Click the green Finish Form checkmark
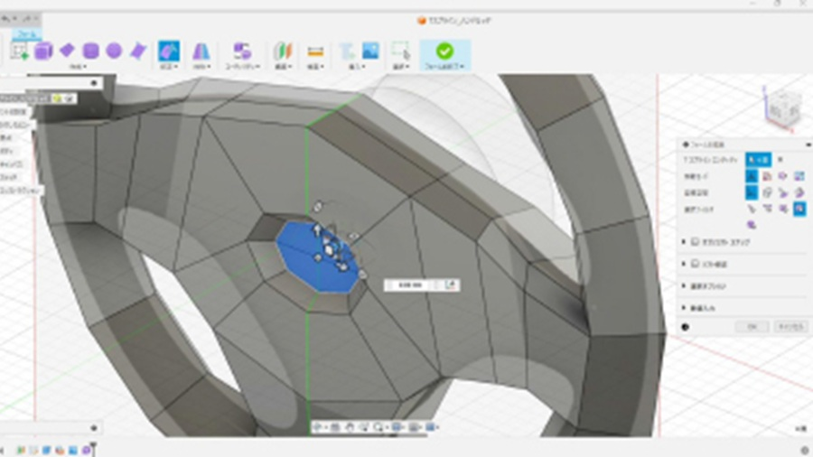This screenshot has width=813, height=457. pyautogui.click(x=444, y=51)
